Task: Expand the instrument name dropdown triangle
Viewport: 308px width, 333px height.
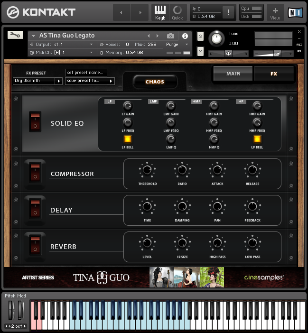Action: click(x=33, y=36)
